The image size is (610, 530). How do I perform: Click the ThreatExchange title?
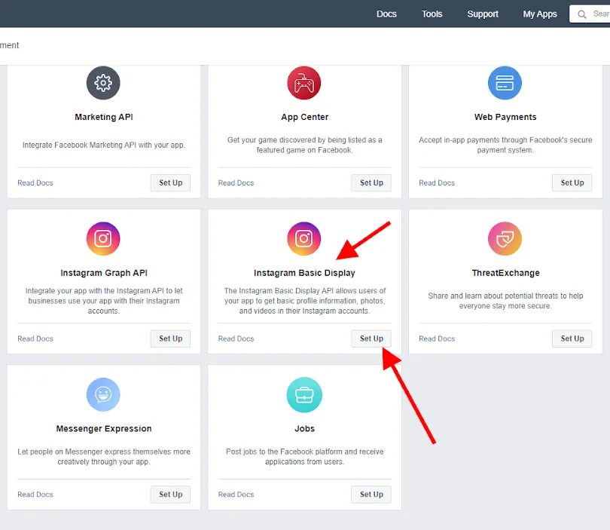(506, 273)
